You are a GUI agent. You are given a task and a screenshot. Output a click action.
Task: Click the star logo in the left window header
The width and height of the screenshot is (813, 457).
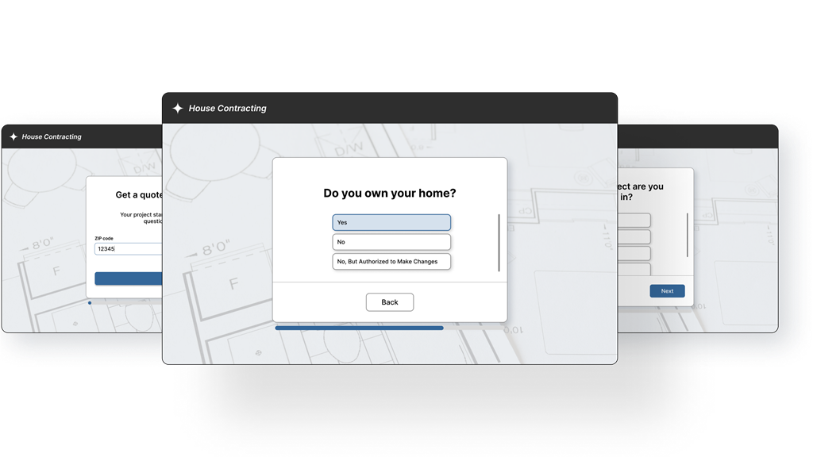(x=13, y=137)
